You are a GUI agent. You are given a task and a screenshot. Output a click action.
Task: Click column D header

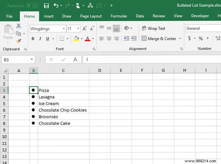tap(100, 70)
